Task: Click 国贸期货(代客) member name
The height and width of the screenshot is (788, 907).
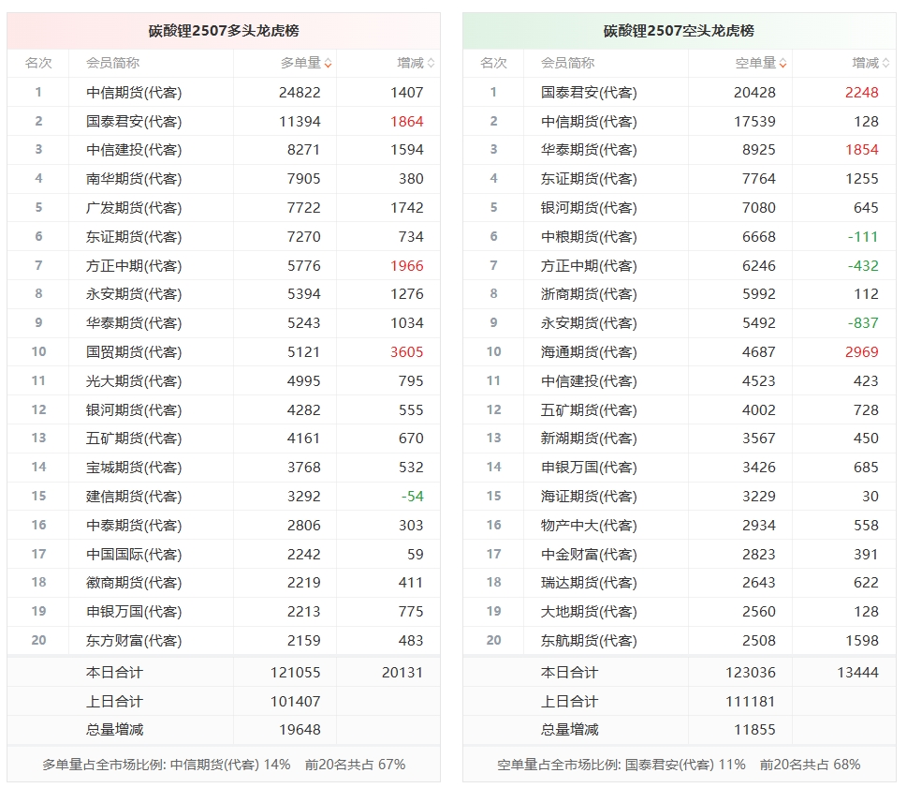Action: [x=134, y=352]
